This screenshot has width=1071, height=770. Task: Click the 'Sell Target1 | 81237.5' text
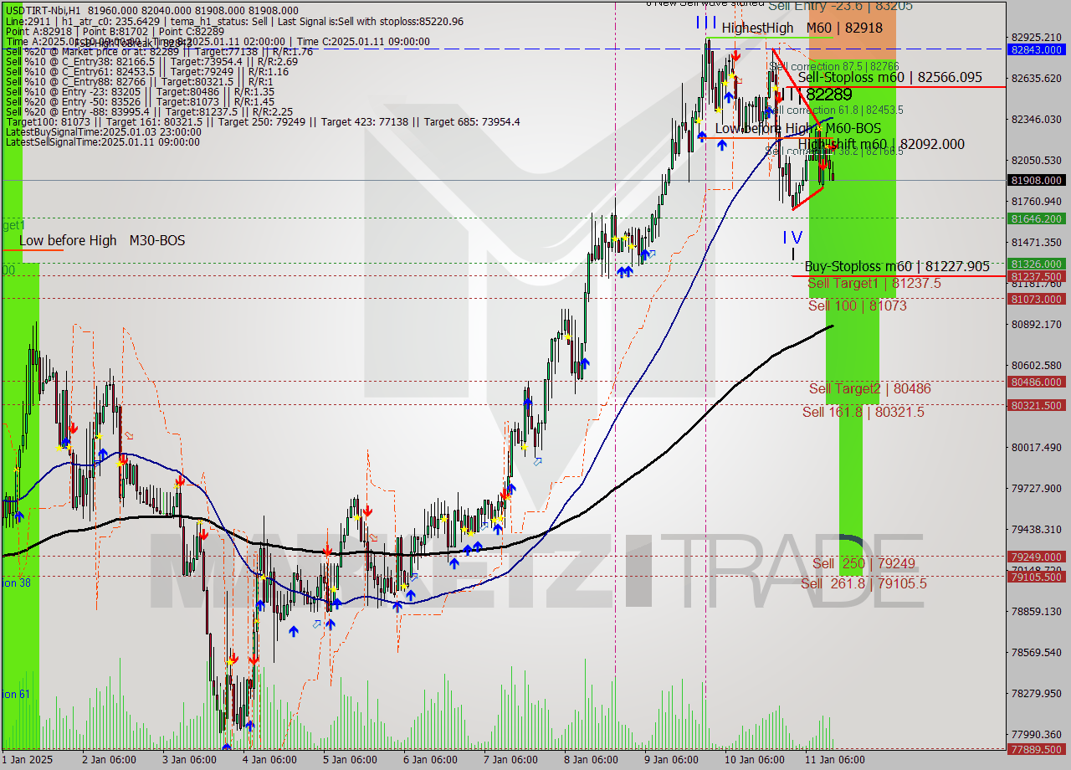tap(874, 284)
